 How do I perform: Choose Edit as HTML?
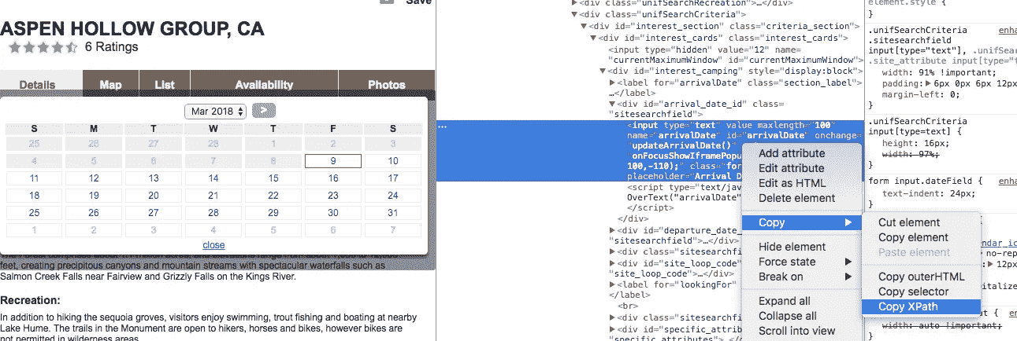point(802,183)
